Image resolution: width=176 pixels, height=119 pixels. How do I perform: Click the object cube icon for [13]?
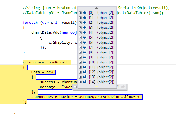(85, 77)
